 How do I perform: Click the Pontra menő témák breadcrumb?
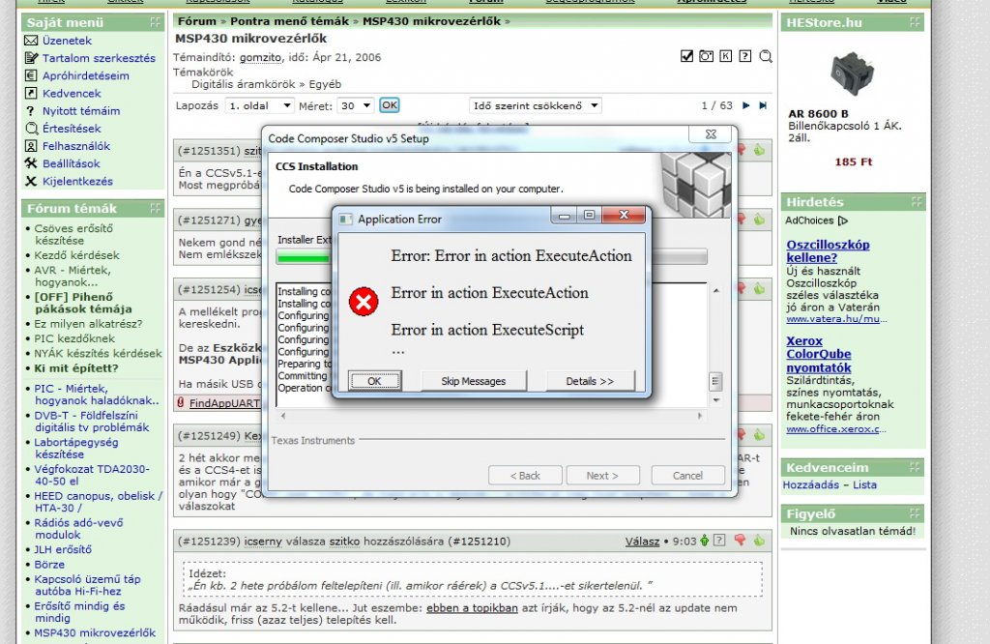pos(289,21)
